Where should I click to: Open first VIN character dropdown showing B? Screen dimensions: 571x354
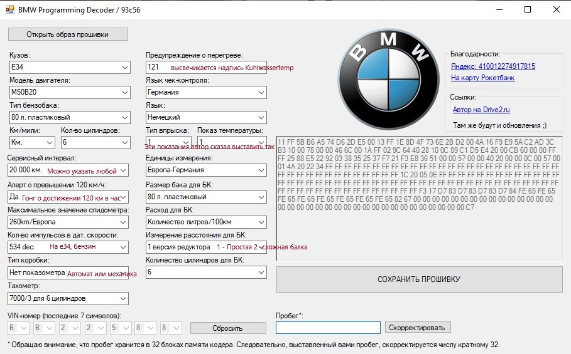(x=18, y=328)
